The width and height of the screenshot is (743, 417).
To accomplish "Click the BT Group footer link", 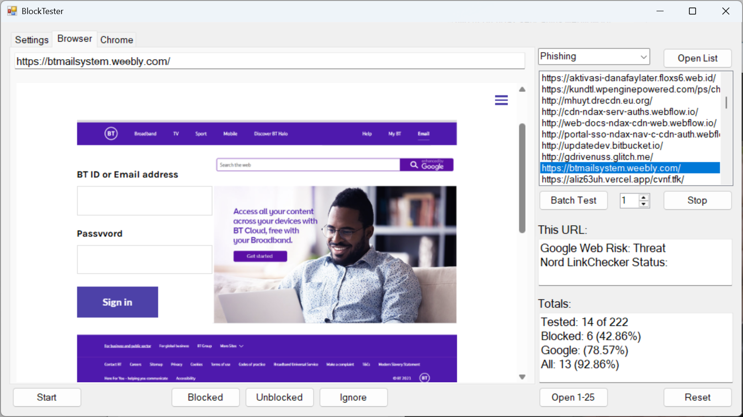I will click(204, 346).
